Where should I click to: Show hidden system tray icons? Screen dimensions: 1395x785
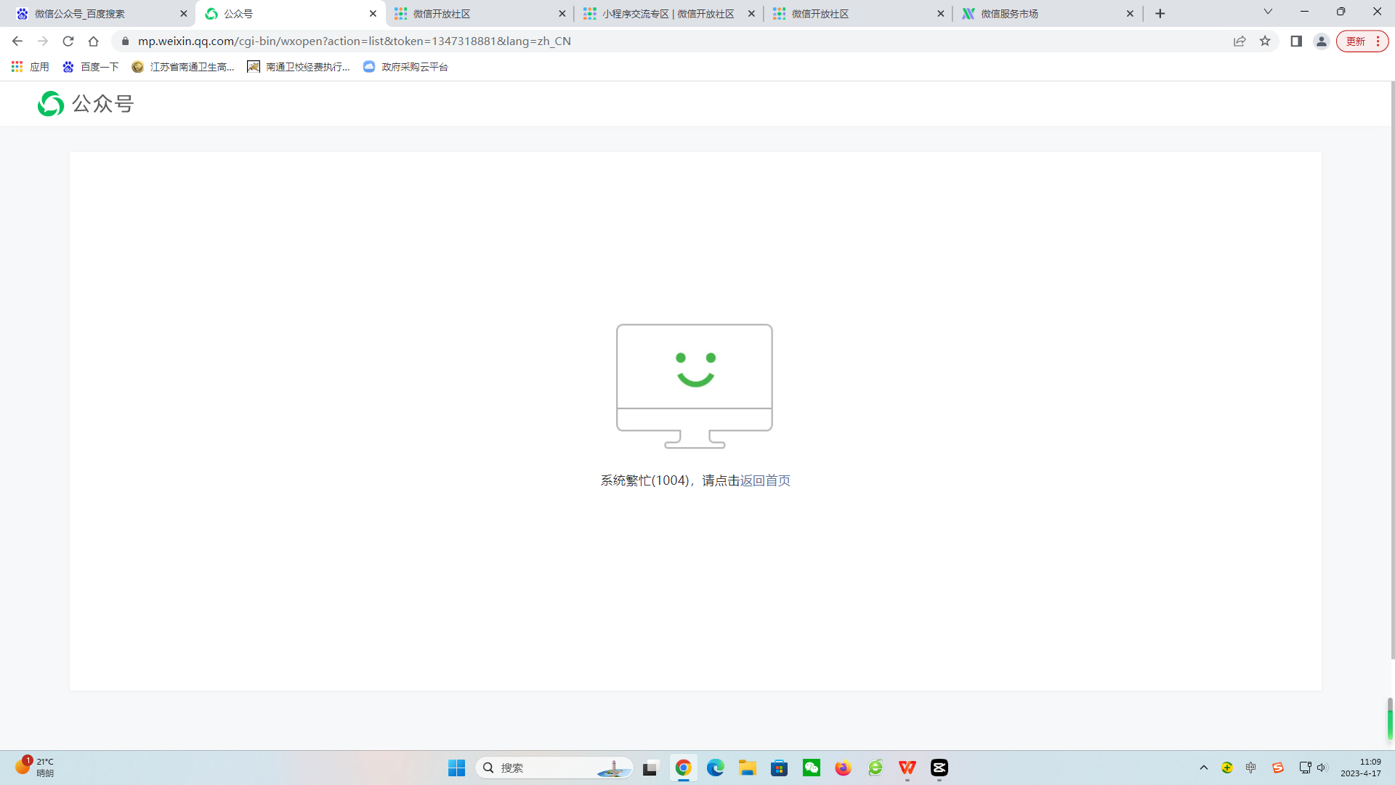click(1204, 768)
